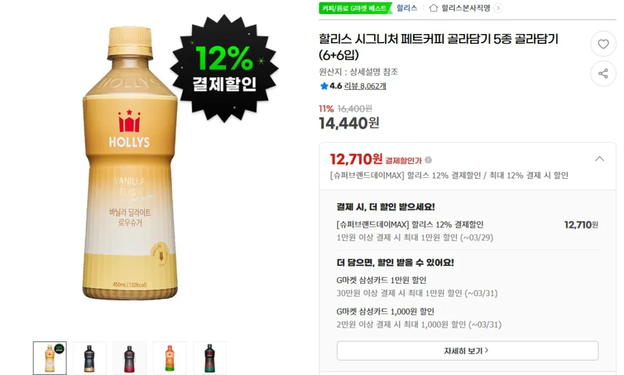Click the large Hollys bottle product image
The width and height of the screenshot is (624, 375).
tap(130, 163)
